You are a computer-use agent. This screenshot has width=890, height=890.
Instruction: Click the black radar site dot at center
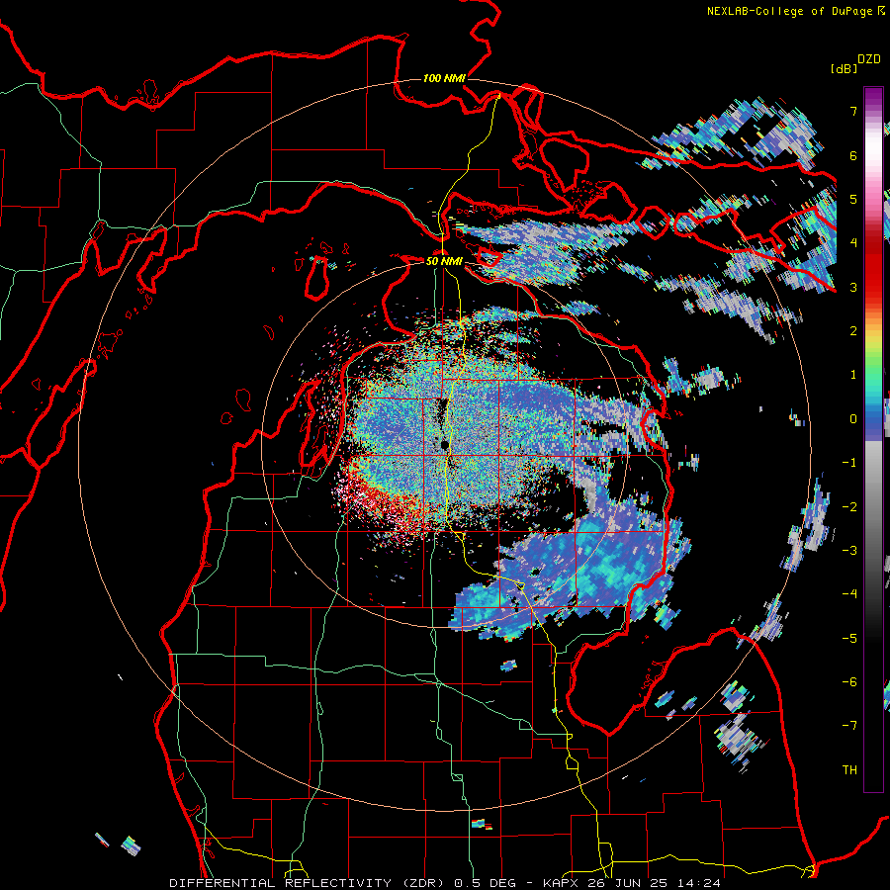[x=445, y=444]
